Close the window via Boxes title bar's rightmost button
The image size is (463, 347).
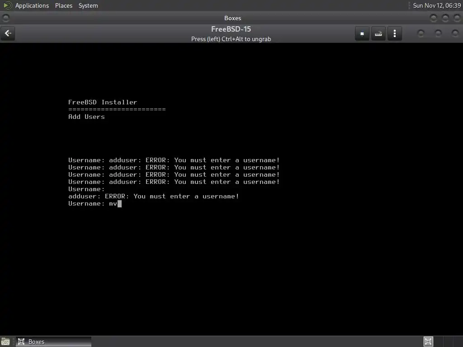(x=457, y=18)
